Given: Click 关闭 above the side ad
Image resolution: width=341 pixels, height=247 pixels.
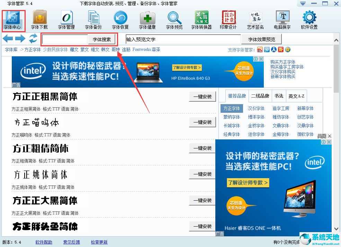Looking at the screenshot, I should [x=322, y=136].
